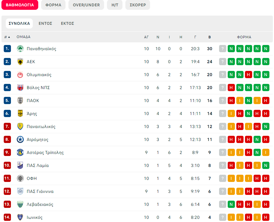Click the Ιωνικός team crest icon
This screenshot has height=222, width=274.
pyautogui.click(x=20, y=217)
